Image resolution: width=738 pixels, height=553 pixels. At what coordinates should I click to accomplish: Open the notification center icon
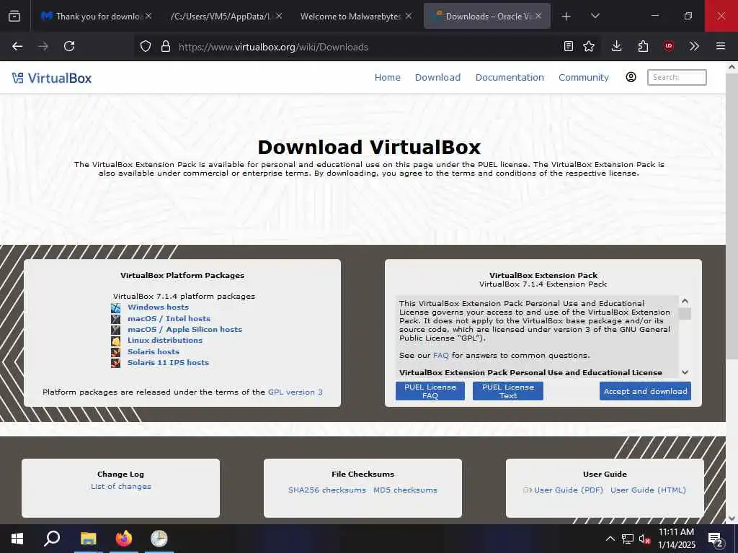point(716,539)
